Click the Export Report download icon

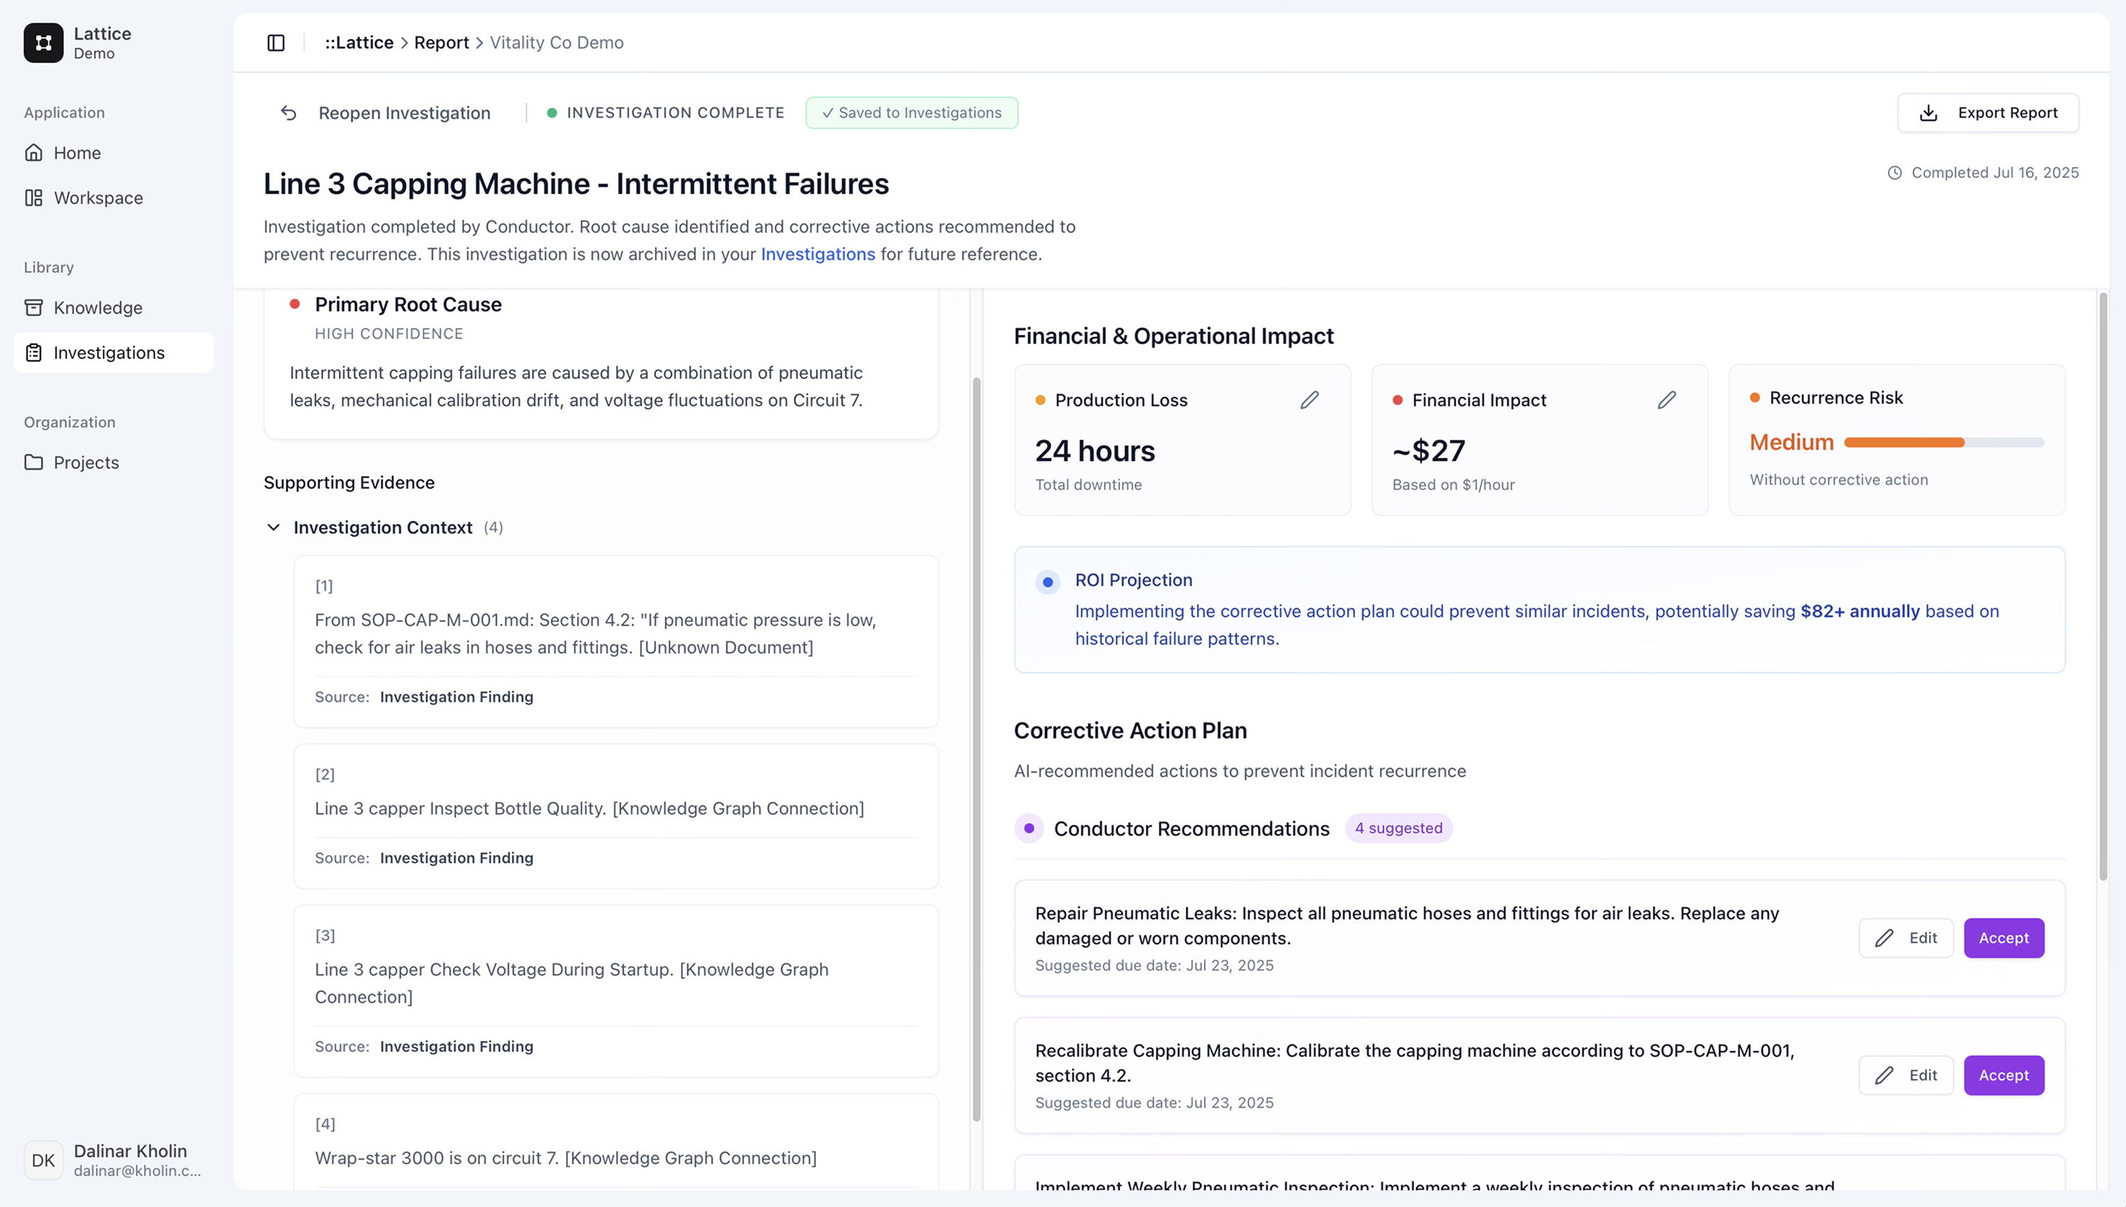(1929, 113)
